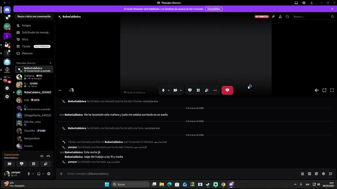Open camera options arrow in call bar
The image size is (337, 189).
[181, 90]
